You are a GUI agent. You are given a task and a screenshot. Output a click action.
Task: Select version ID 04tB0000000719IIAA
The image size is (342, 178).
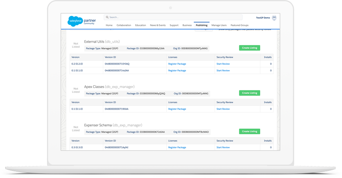coord(117,109)
